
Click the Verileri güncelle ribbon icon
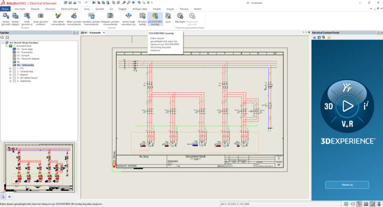[6, 16]
